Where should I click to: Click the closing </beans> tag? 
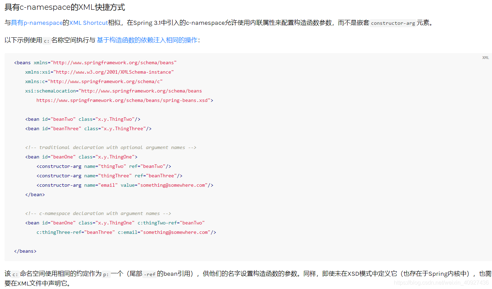pyautogui.click(x=25, y=251)
